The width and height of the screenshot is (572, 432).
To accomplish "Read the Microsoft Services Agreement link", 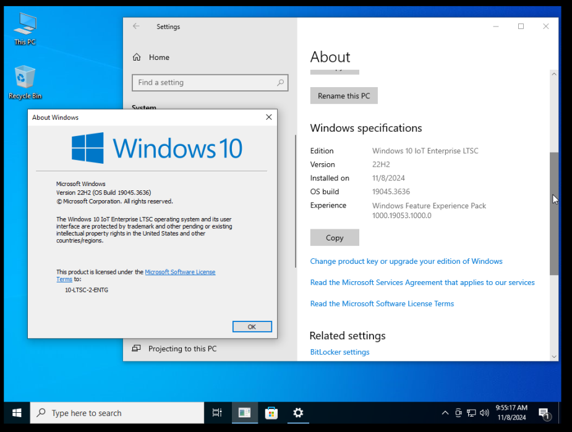I will click(x=422, y=282).
